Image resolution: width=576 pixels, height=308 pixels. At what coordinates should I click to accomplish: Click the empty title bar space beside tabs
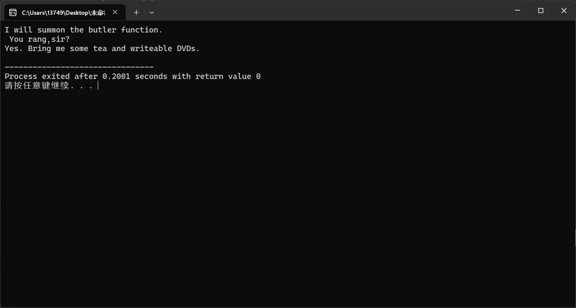(x=330, y=11)
